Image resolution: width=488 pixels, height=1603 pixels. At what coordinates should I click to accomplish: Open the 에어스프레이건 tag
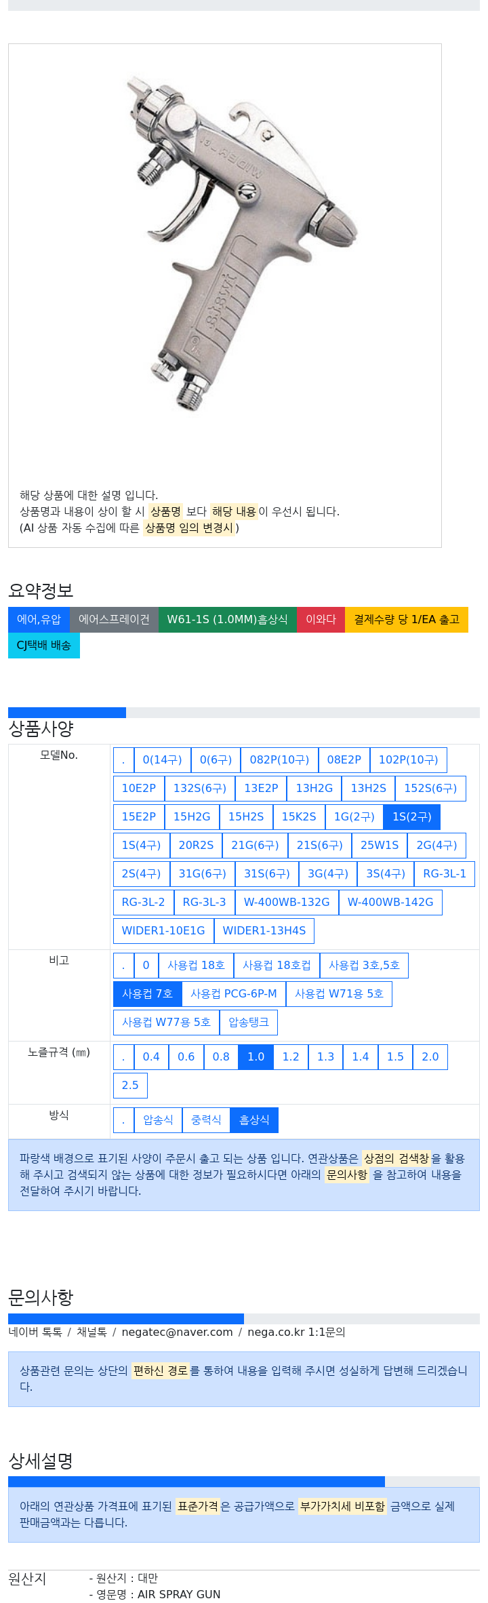(114, 620)
